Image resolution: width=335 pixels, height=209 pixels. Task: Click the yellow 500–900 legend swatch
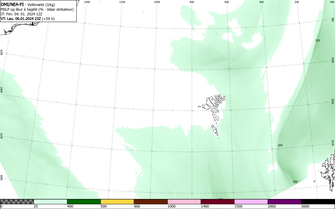tap(117, 202)
